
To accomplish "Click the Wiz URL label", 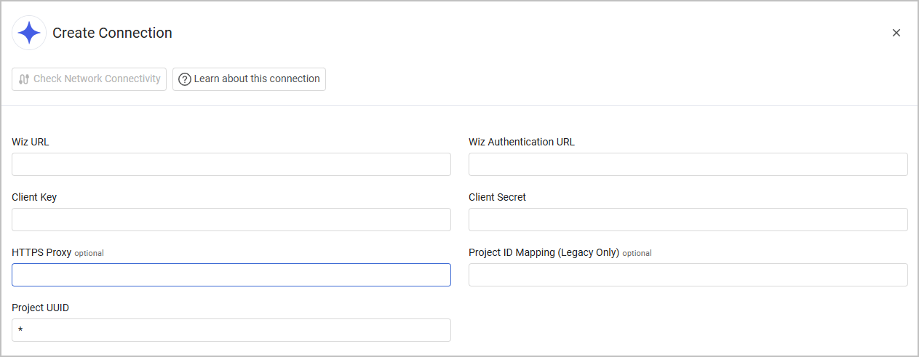I will [x=31, y=142].
